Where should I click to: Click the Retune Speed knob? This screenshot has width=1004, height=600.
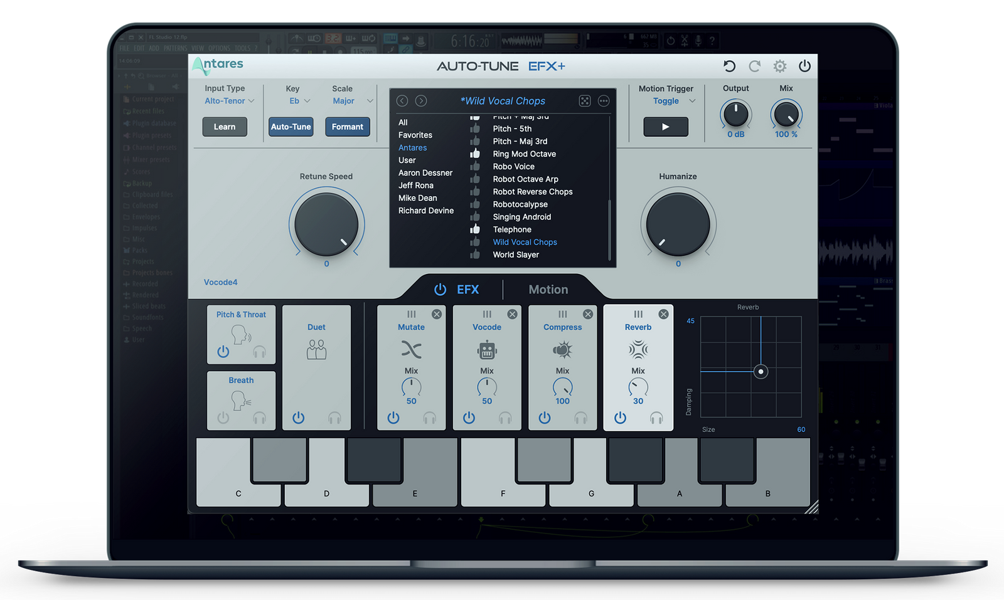[326, 224]
